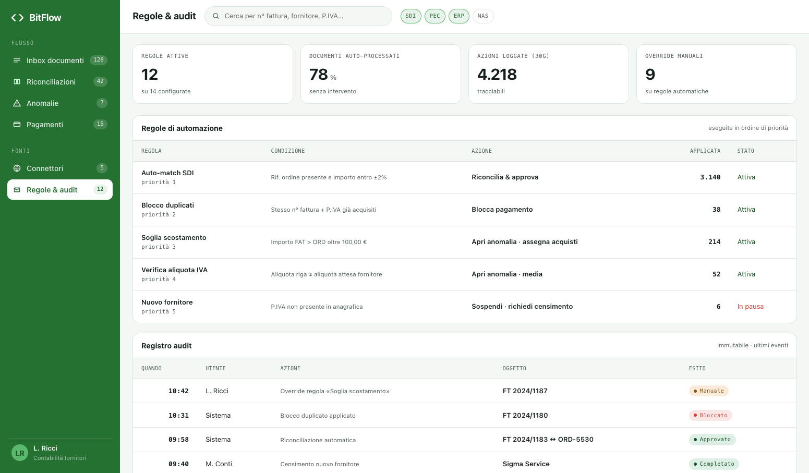Open audit object FT 2024/1180
This screenshot has width=809, height=473.
[x=525, y=416]
